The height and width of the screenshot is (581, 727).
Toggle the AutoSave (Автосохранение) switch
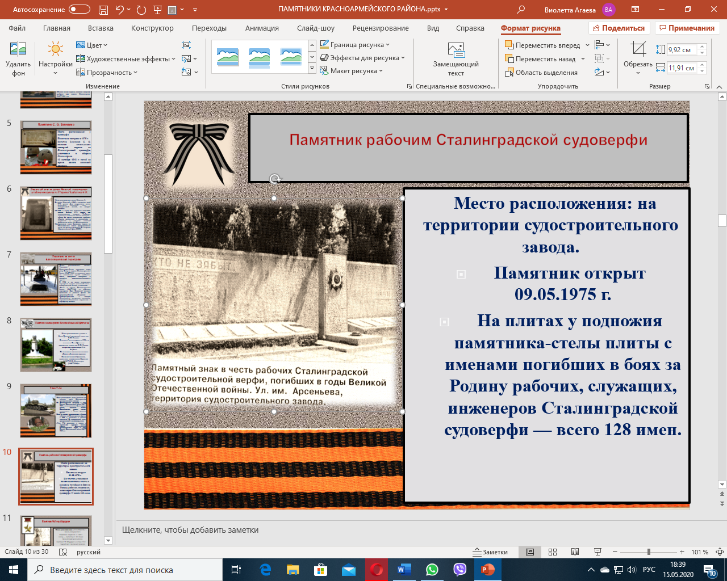[x=80, y=10]
